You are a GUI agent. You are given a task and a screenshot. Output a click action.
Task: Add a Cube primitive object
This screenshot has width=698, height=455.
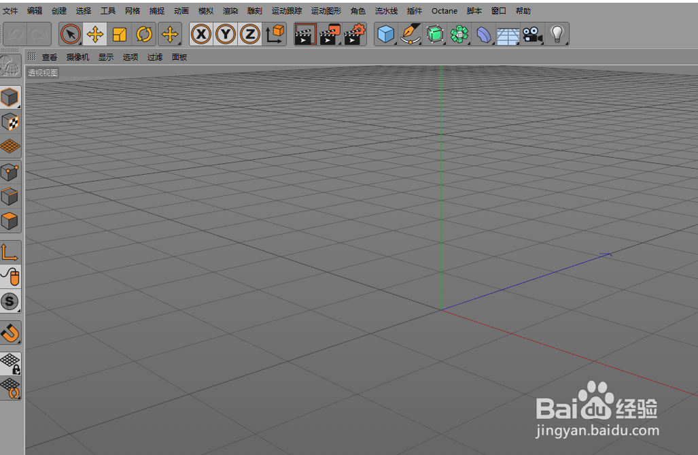point(385,34)
